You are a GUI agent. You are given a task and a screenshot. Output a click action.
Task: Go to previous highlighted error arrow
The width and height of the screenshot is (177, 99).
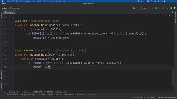pos(169,16)
